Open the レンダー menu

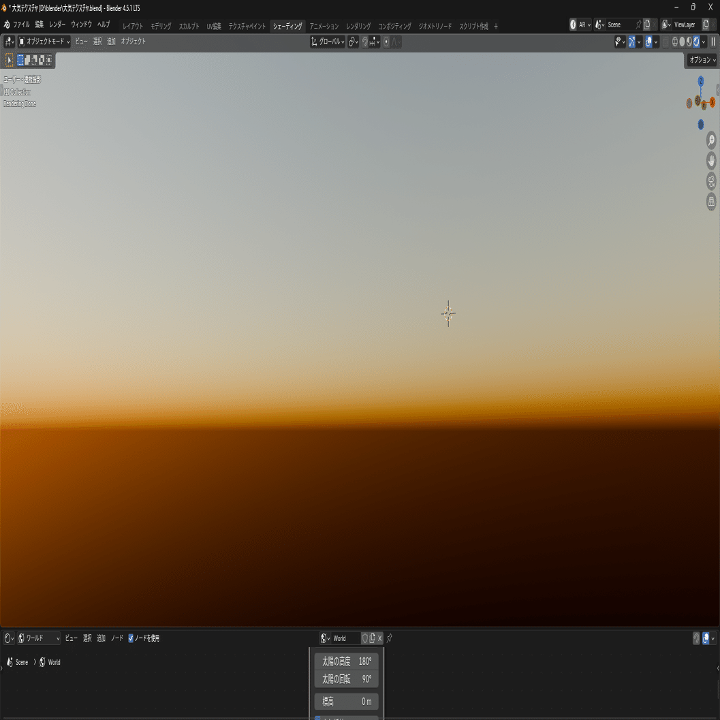57,25
